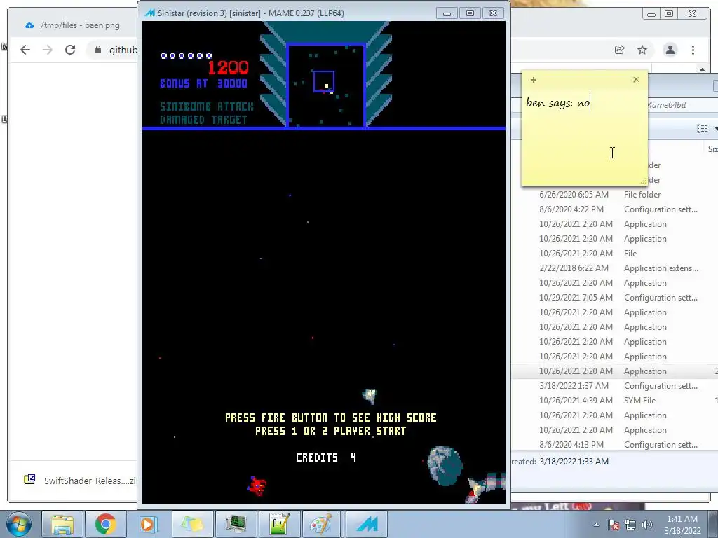Reload the Chrome page
718x538 pixels.
pyautogui.click(x=70, y=50)
